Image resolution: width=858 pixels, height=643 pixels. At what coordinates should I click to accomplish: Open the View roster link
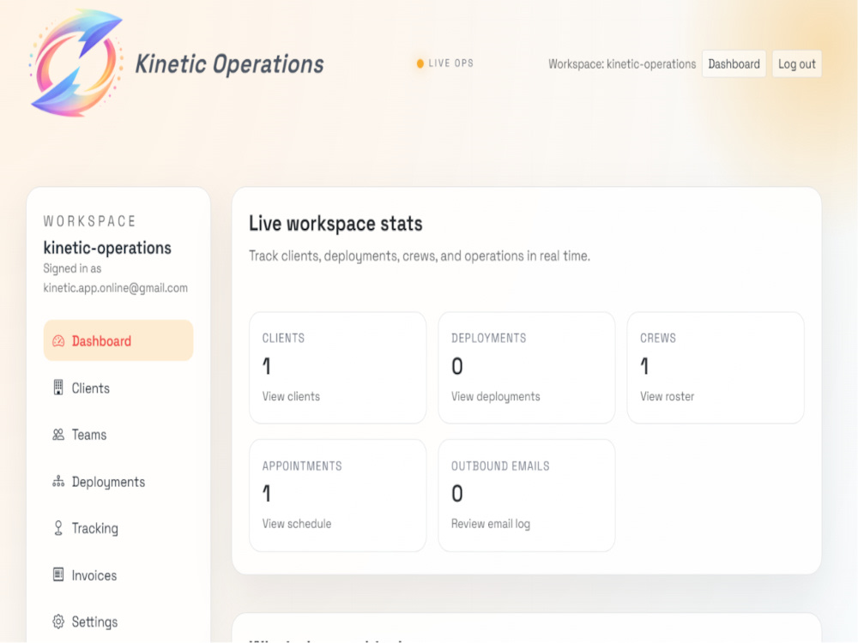click(667, 396)
